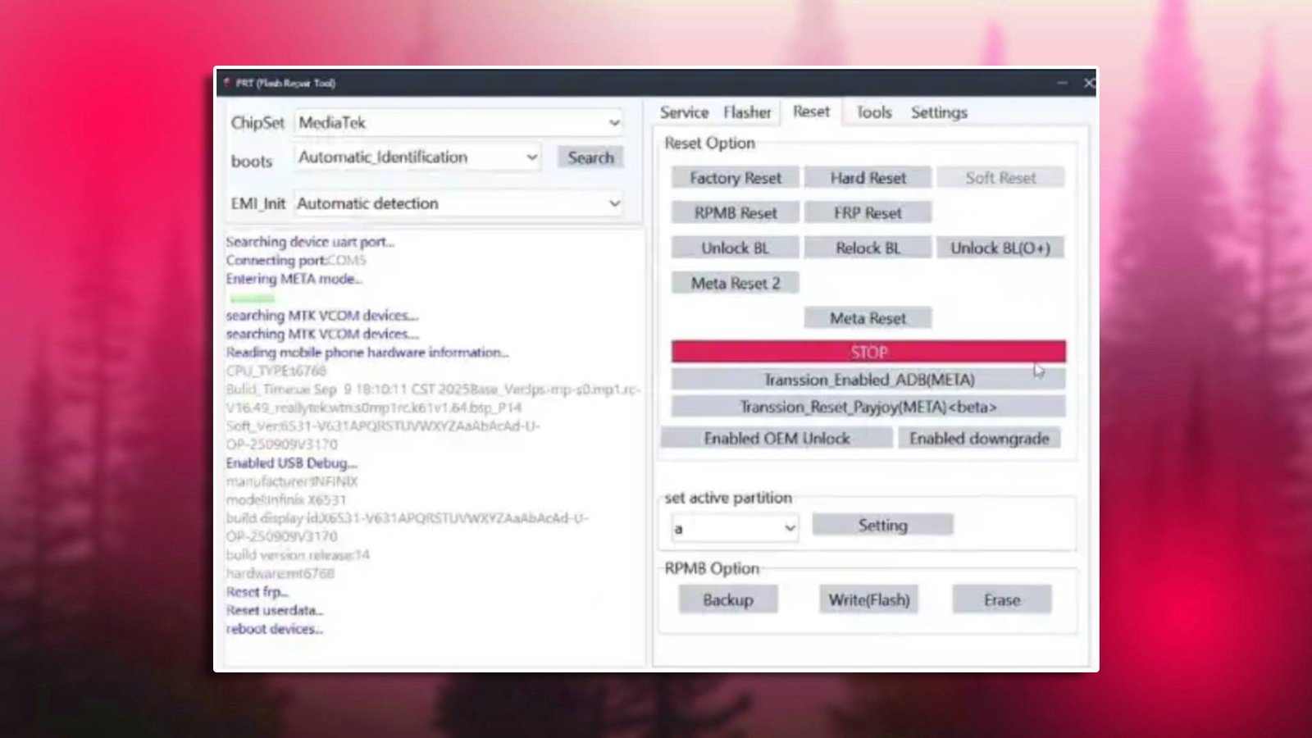This screenshot has height=738, width=1312.
Task: Click Unlock BL(O+)
Action: (x=1000, y=247)
